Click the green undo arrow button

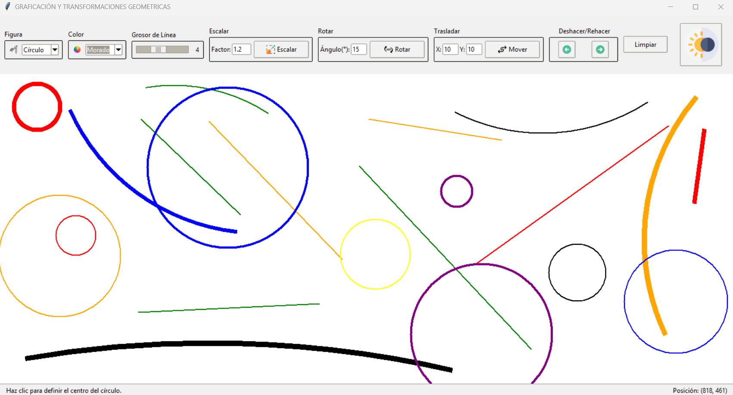pyautogui.click(x=567, y=49)
